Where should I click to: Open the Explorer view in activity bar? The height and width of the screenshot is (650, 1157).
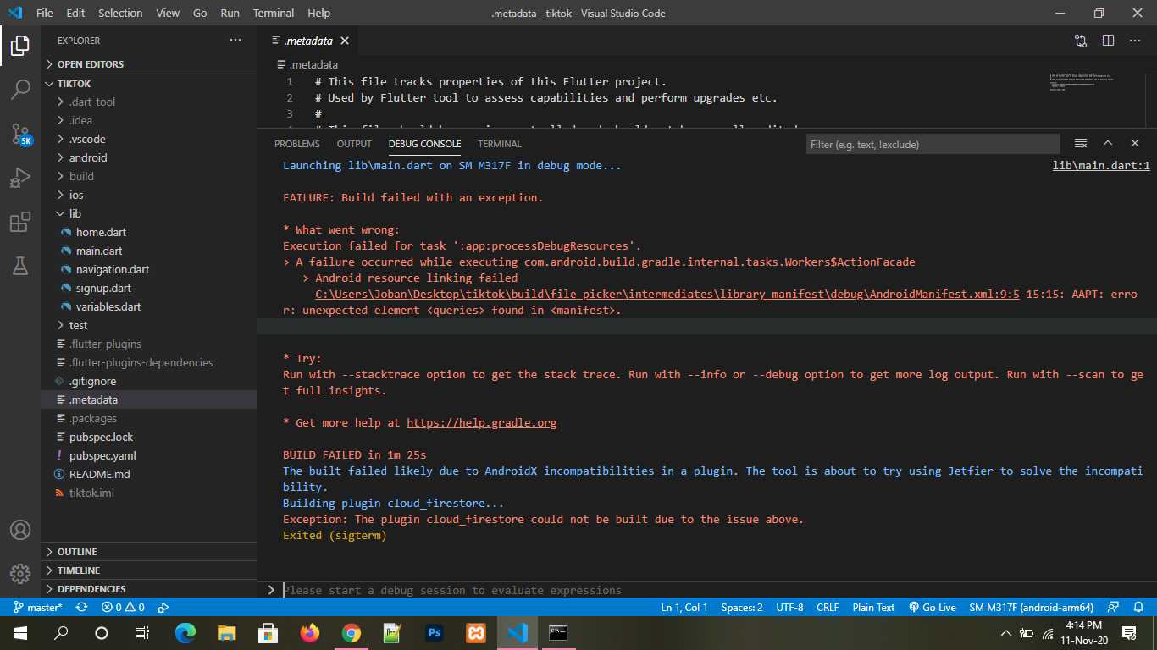point(20,46)
